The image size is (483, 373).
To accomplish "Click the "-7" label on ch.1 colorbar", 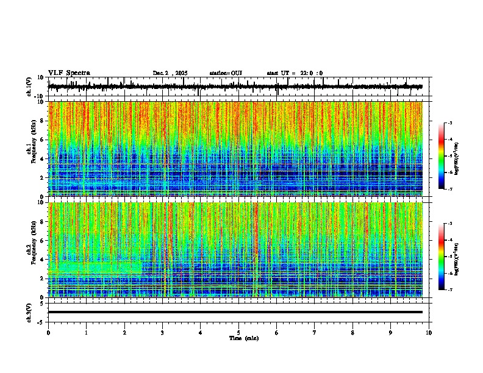I will (449, 189).
